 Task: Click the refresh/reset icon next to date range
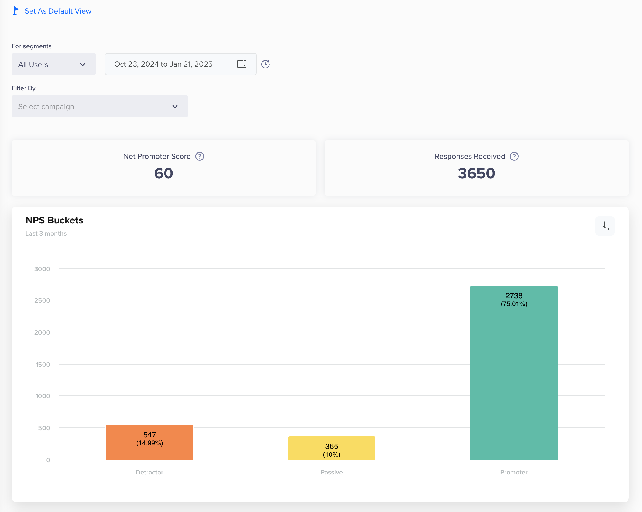265,64
